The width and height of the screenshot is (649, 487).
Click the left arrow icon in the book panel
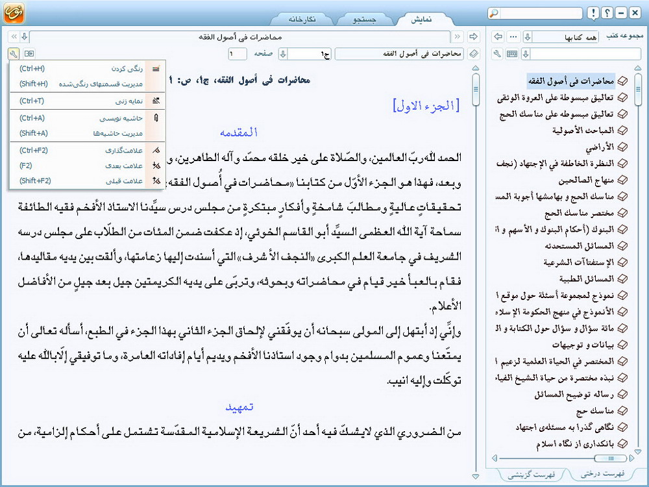(498, 37)
